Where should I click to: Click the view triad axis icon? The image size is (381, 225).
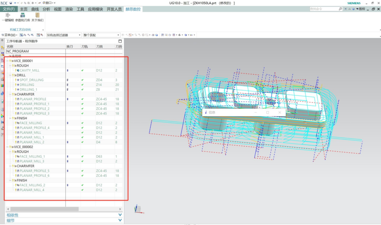[138, 209]
